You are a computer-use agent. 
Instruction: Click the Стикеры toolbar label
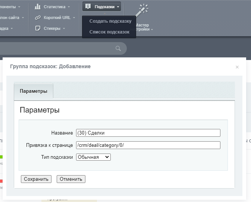click(x=52, y=28)
